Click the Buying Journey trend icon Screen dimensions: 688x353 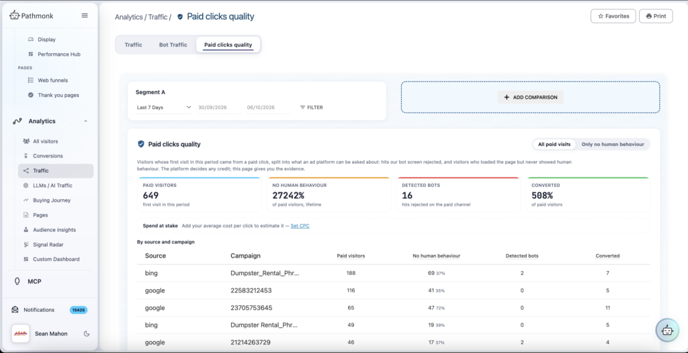pos(26,200)
